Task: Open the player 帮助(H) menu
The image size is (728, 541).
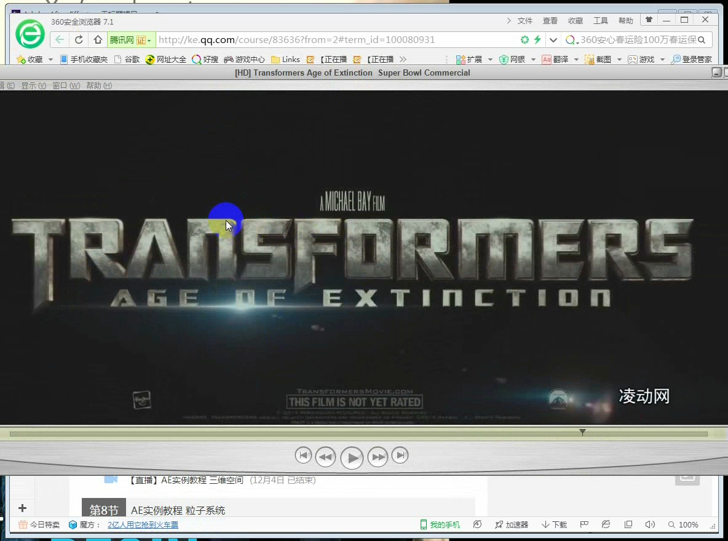Action: [x=99, y=85]
